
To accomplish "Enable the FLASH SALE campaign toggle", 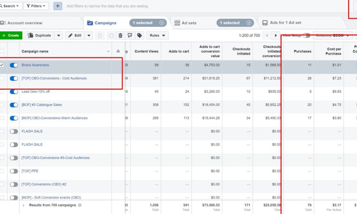I will click(x=13, y=131).
